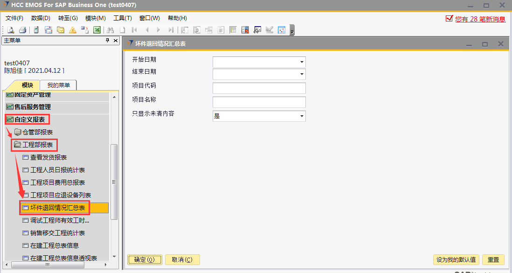The image size is (512, 273).
Task: Click the 设为我的默认值 button
Action: click(x=456, y=260)
